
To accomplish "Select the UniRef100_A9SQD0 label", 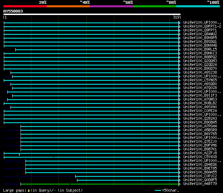I will click(200, 84).
